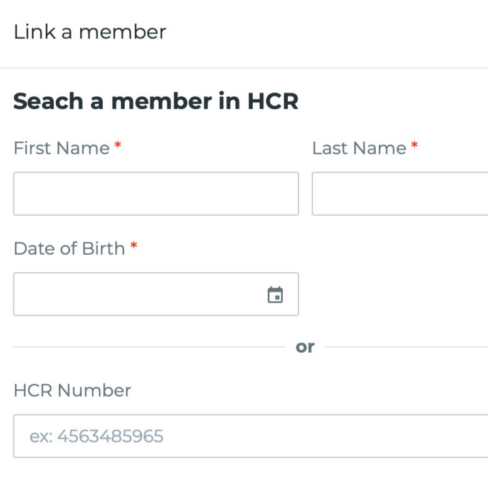This screenshot has height=489, width=488.
Task: Click the Last Name label
Action: (x=359, y=148)
